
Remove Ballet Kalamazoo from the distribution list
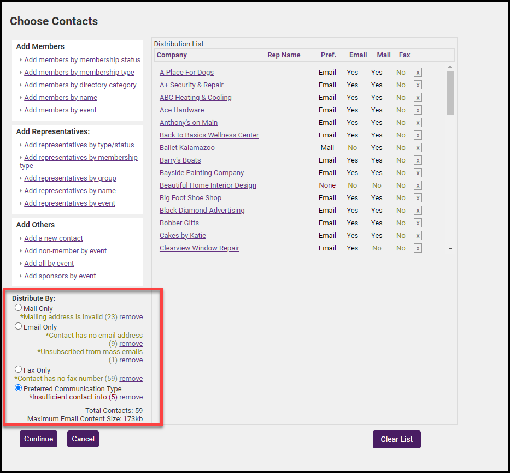pyautogui.click(x=418, y=148)
